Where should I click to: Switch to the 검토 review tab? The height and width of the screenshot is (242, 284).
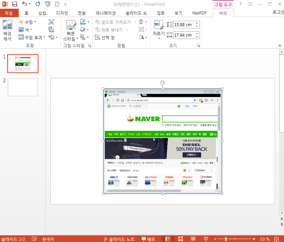(x=161, y=13)
